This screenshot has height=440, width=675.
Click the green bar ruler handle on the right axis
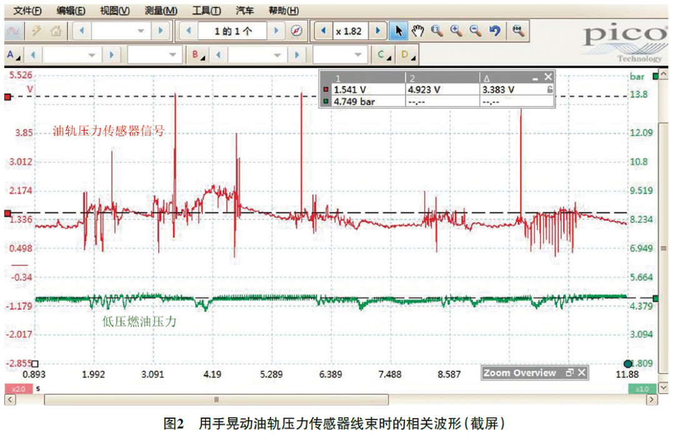coord(656,298)
